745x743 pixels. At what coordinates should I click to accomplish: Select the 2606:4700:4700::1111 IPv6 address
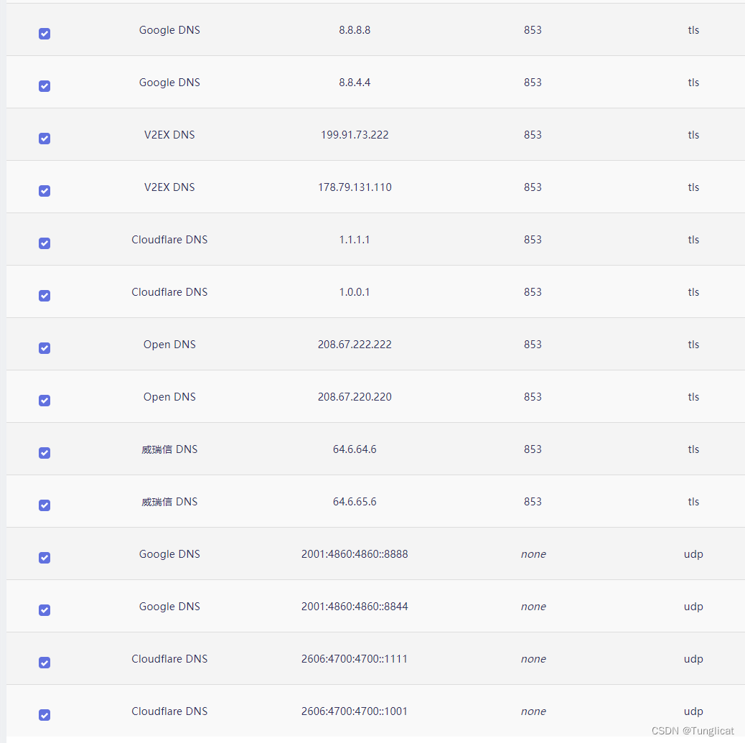[355, 659]
